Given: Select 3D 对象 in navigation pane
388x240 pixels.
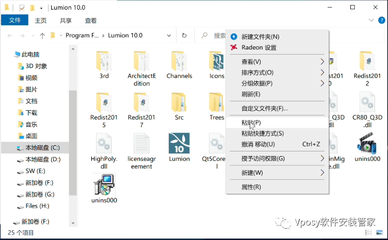Looking at the screenshot, I should pos(33,66).
